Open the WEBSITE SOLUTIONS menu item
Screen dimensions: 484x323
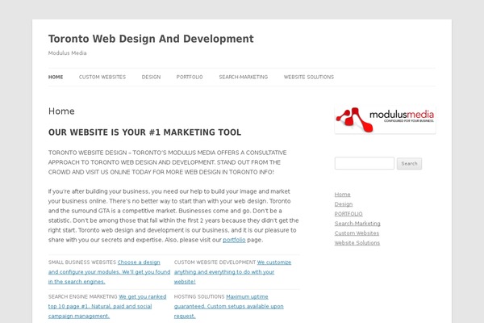coord(309,77)
